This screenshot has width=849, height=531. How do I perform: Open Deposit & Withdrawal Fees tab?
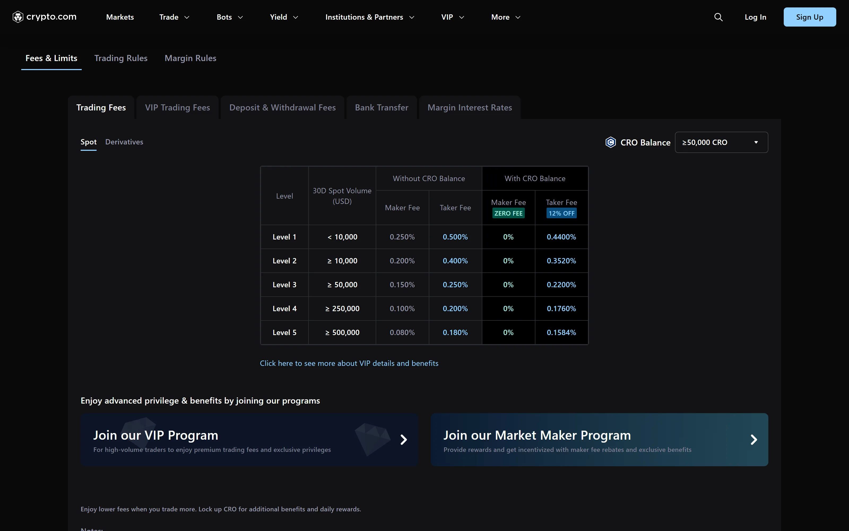click(x=282, y=108)
